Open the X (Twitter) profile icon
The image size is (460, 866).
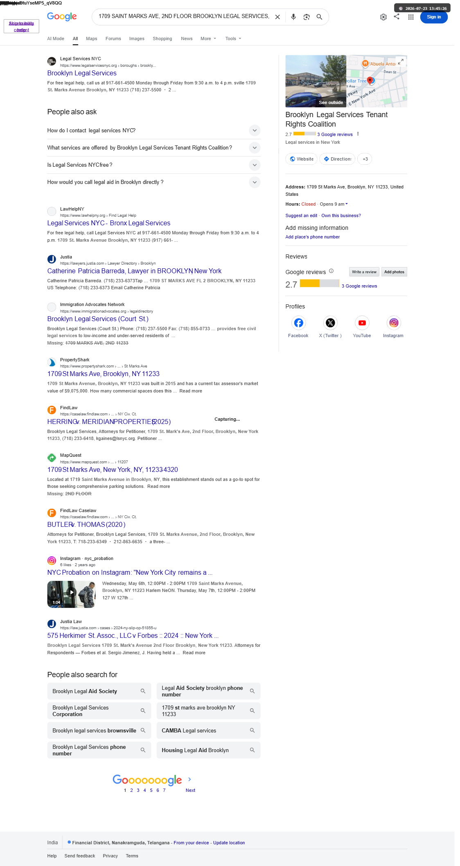[x=330, y=323]
